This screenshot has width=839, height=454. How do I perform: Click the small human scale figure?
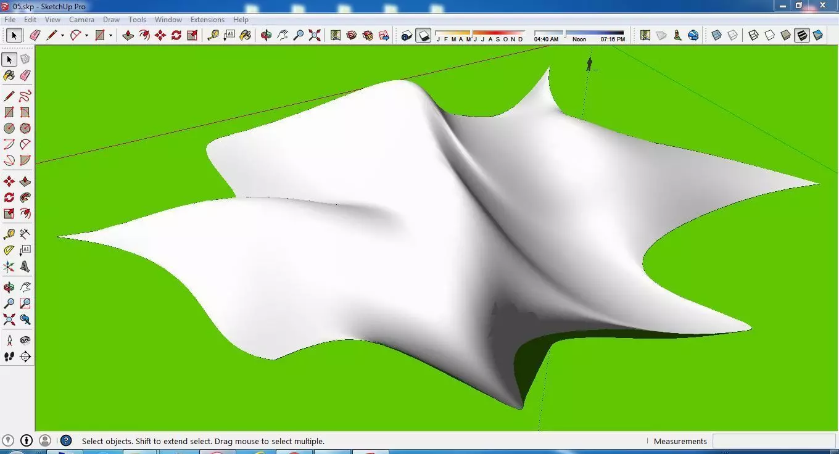(x=590, y=64)
